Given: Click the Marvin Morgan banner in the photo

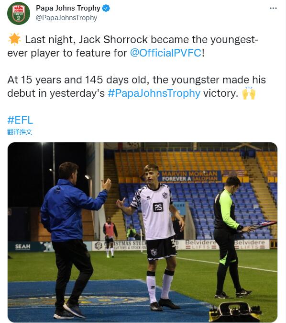Looking at the screenshot, I should (x=189, y=176).
